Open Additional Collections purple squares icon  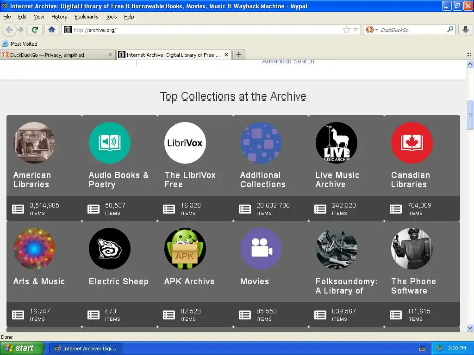point(261,143)
